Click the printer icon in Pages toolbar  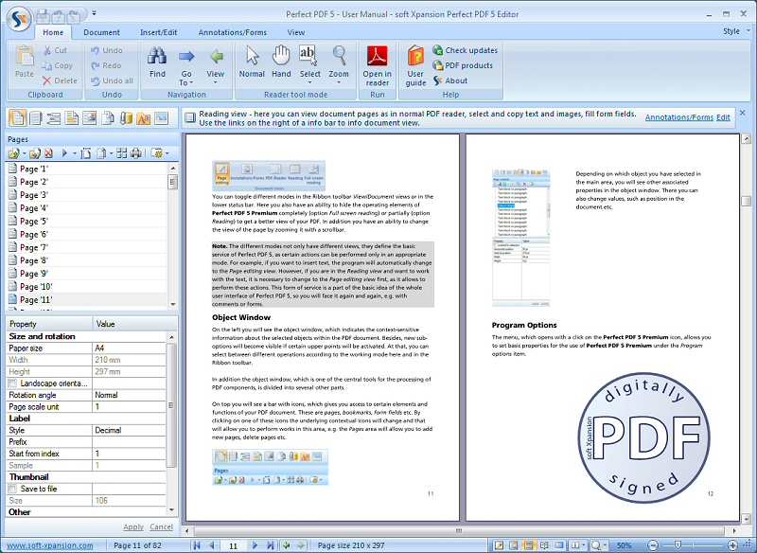136,153
